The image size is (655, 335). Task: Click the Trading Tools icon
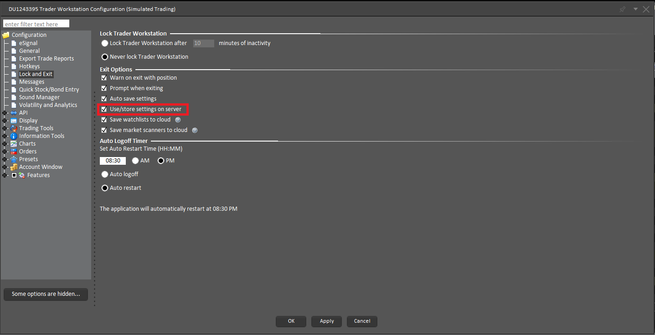coord(14,128)
